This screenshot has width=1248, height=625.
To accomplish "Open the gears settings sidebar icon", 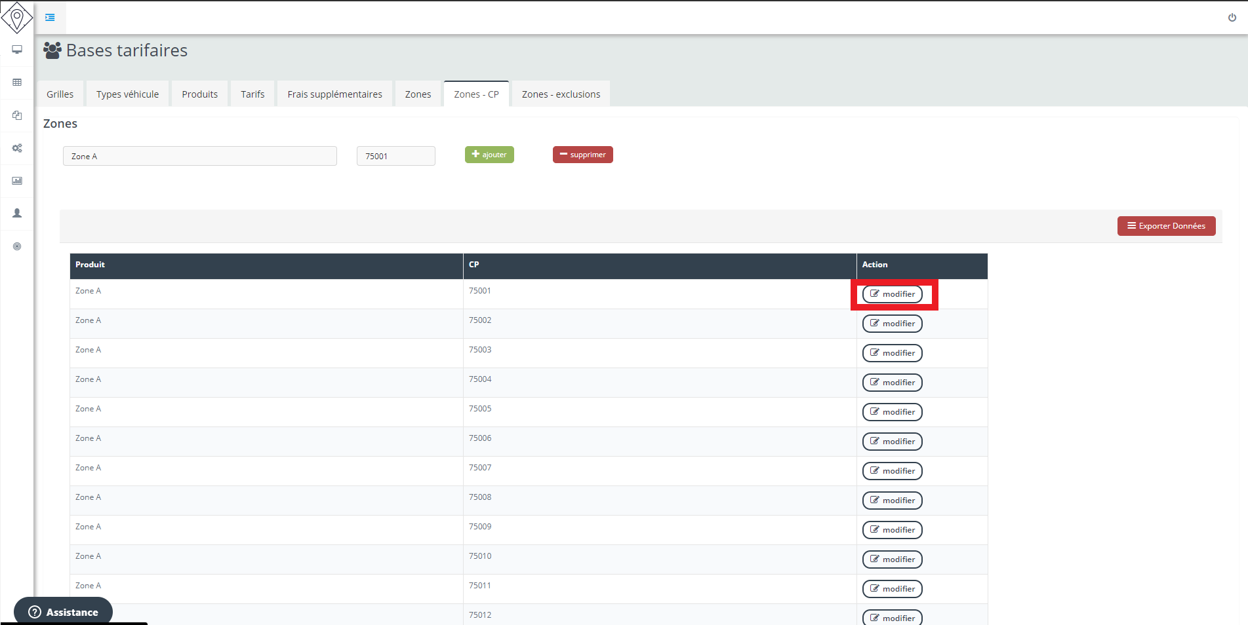I will (x=17, y=148).
